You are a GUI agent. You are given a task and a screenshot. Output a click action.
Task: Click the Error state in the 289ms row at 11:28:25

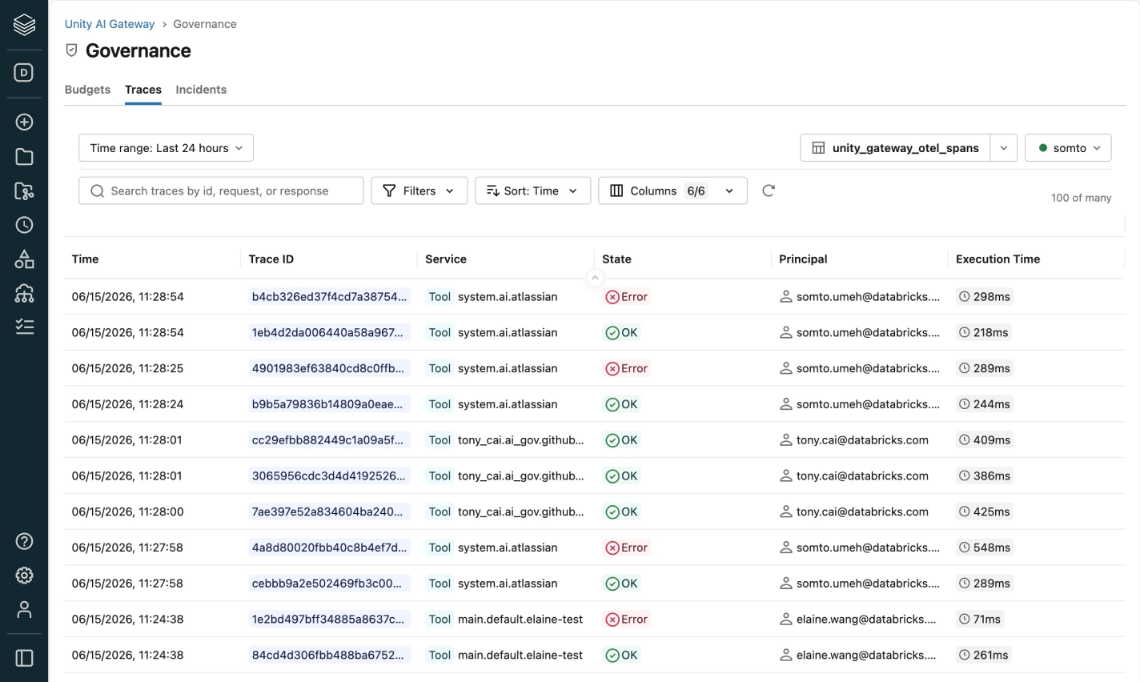pyautogui.click(x=626, y=369)
